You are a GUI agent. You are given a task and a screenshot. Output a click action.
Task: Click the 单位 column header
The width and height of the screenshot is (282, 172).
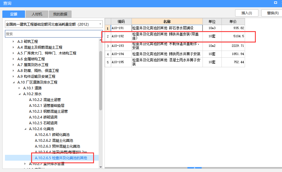pyautogui.click(x=212, y=22)
